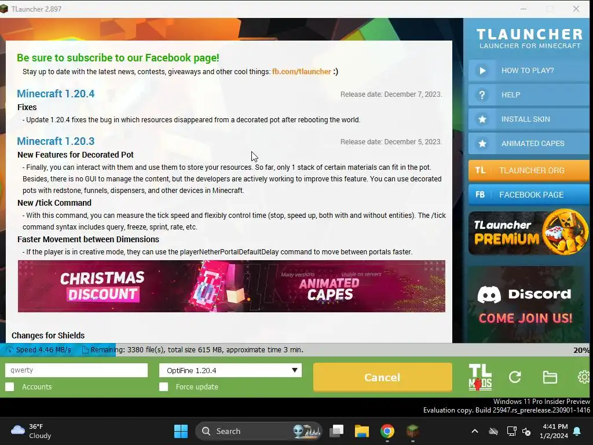Click the FB logo on Facebook Page button

point(480,195)
